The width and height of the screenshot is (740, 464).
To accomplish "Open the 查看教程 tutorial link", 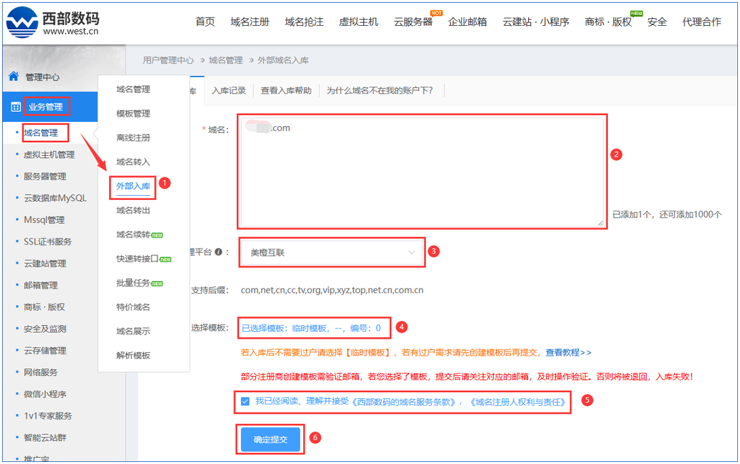I will pyautogui.click(x=568, y=352).
